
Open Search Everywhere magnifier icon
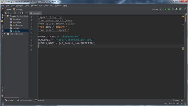(185, 9)
